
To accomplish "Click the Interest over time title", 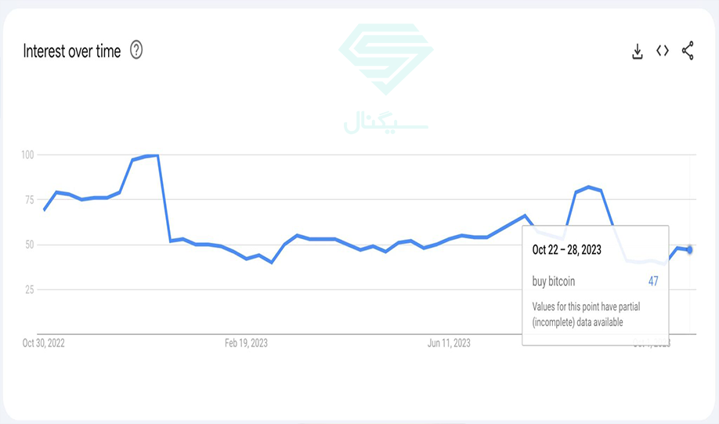I will [x=72, y=51].
